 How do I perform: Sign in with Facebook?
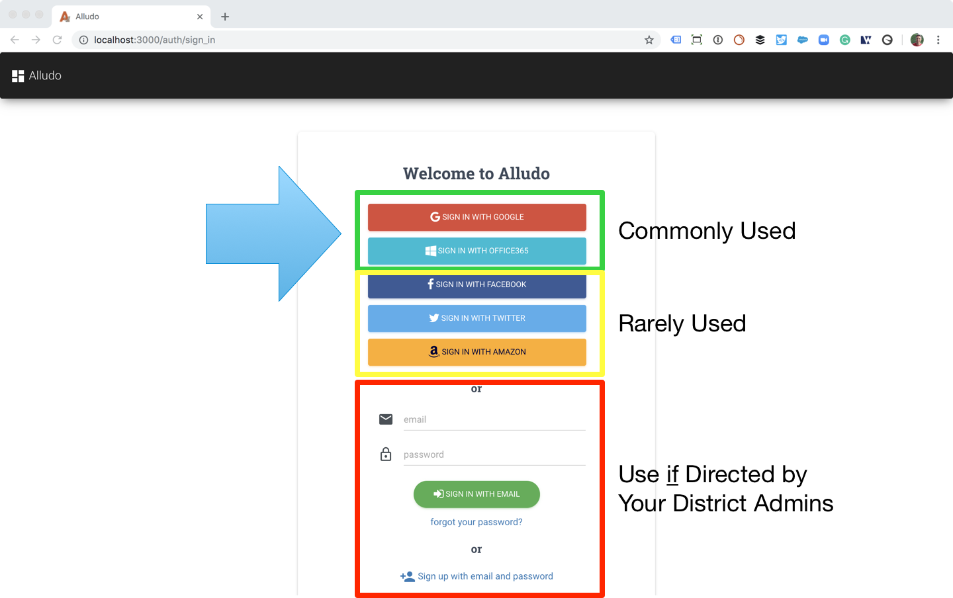point(477,284)
